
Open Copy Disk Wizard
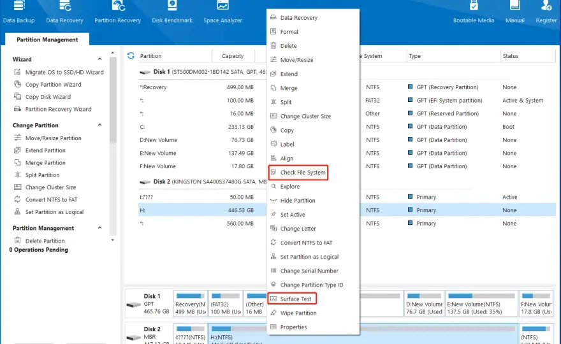(42, 97)
